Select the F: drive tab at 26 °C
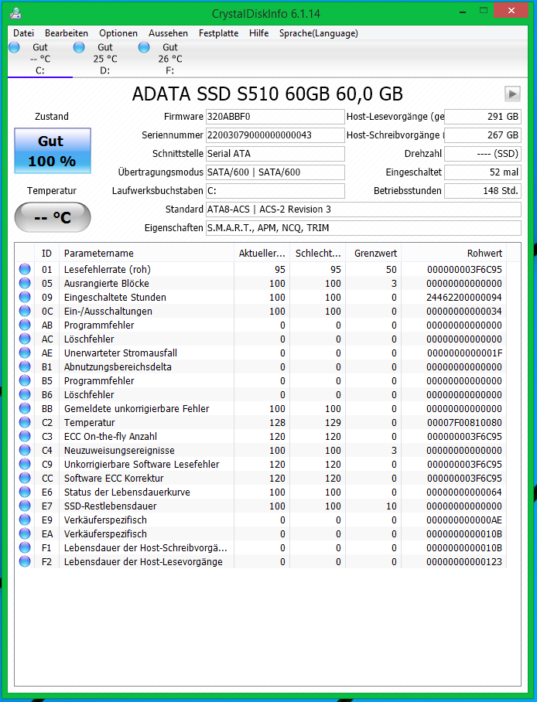Image resolution: width=537 pixels, height=702 pixels. coord(170,59)
